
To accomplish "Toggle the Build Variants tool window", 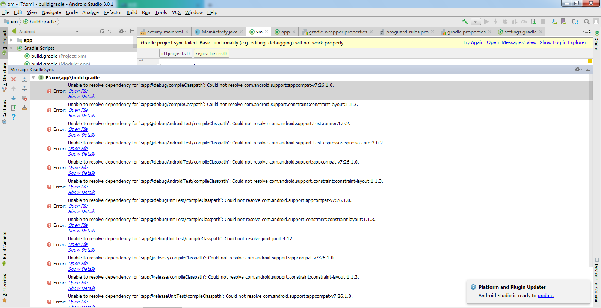I will click(4, 248).
